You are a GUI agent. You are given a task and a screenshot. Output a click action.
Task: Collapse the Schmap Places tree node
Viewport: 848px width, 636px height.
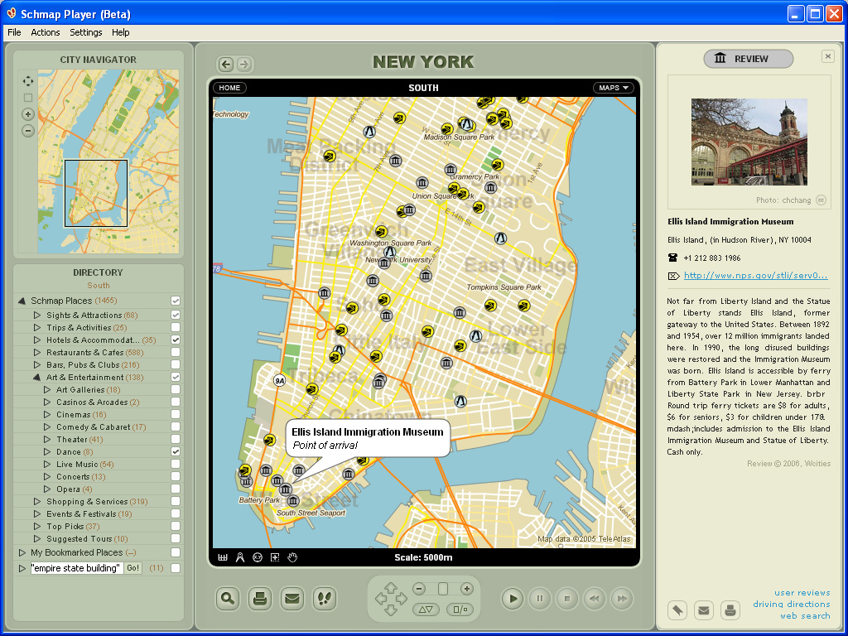(x=22, y=301)
